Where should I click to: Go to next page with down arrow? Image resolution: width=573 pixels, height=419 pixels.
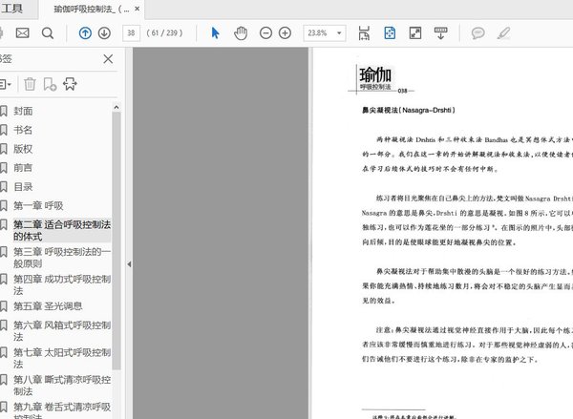104,33
